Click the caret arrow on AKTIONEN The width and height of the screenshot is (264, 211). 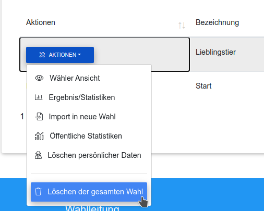[x=79, y=55]
